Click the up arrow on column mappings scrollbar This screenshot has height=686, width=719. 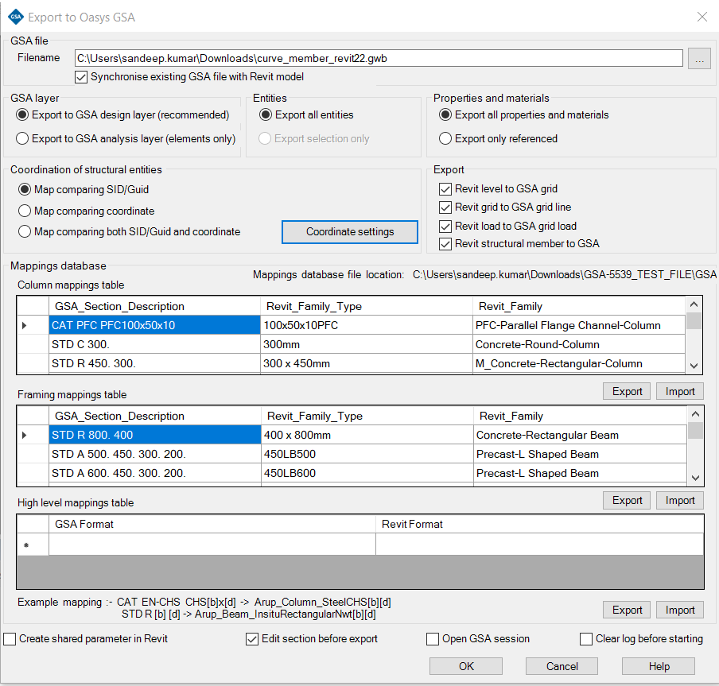tap(693, 304)
